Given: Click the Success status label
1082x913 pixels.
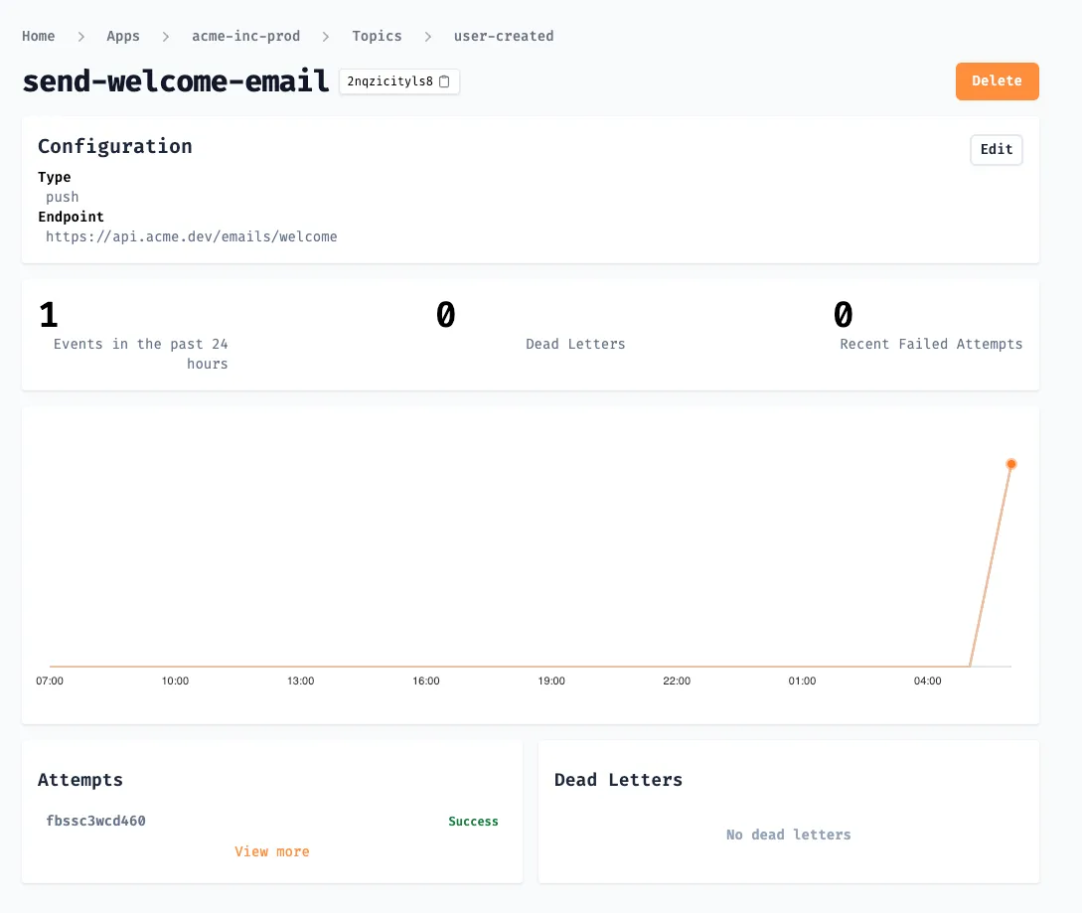Looking at the screenshot, I should (x=473, y=821).
